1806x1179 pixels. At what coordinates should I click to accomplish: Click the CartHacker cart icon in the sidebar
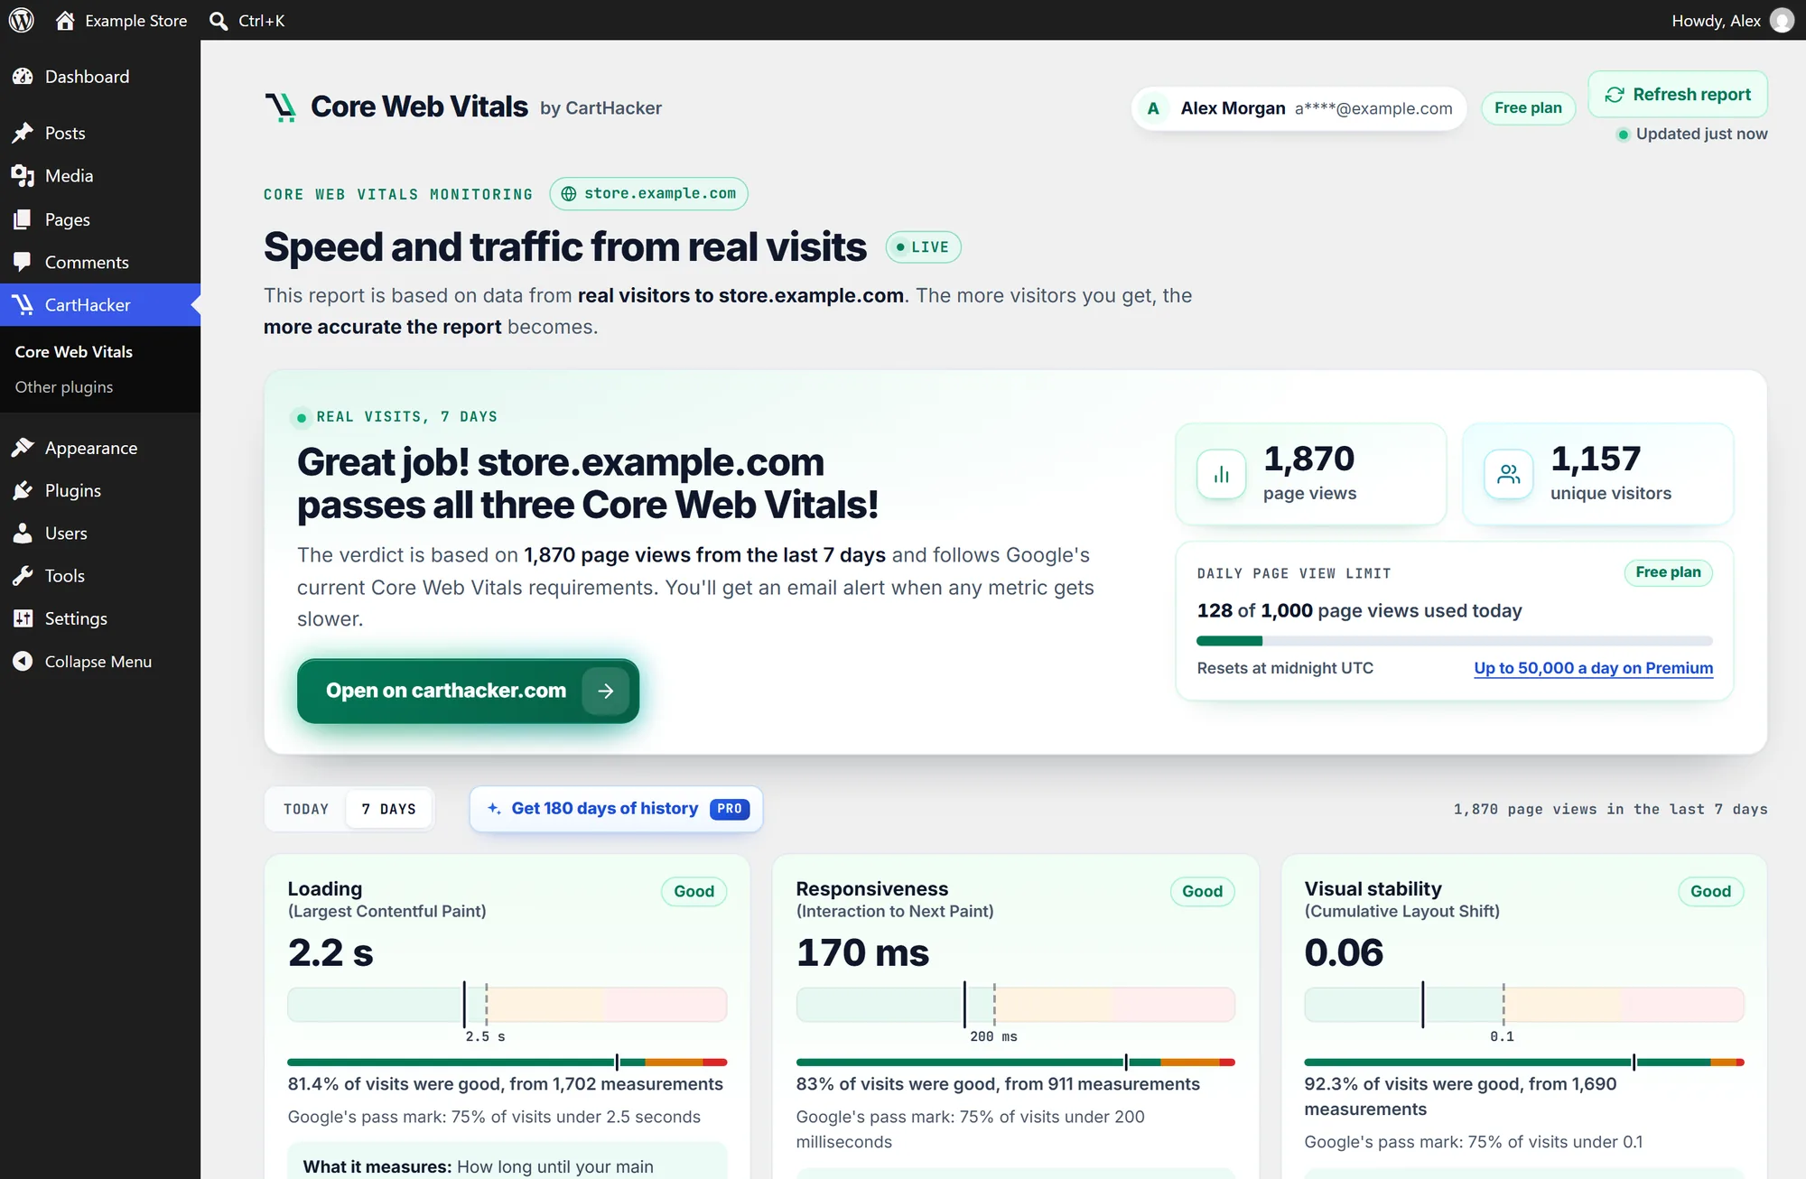point(23,305)
